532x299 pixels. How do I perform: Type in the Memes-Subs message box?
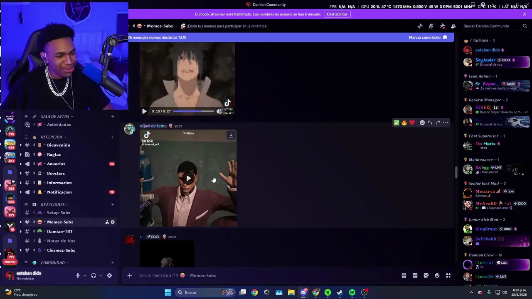(x=266, y=275)
